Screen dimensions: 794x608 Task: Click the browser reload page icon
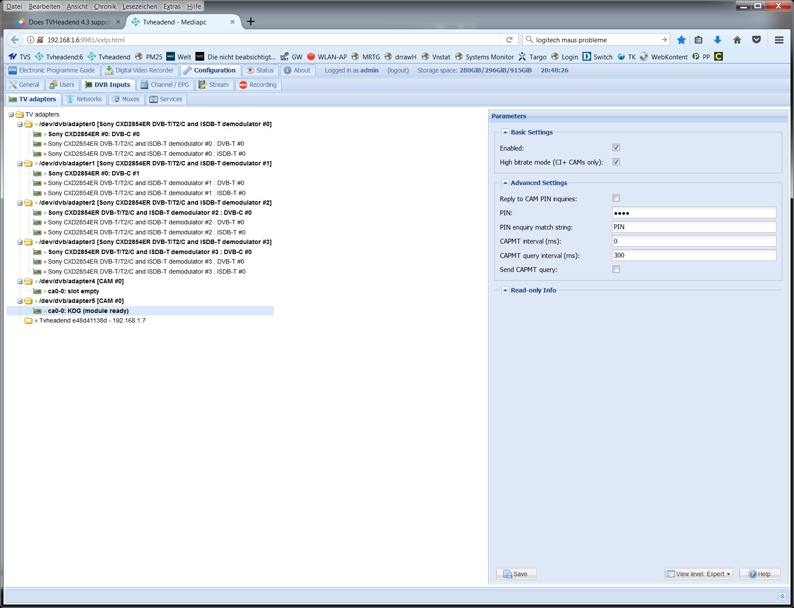pyautogui.click(x=509, y=40)
